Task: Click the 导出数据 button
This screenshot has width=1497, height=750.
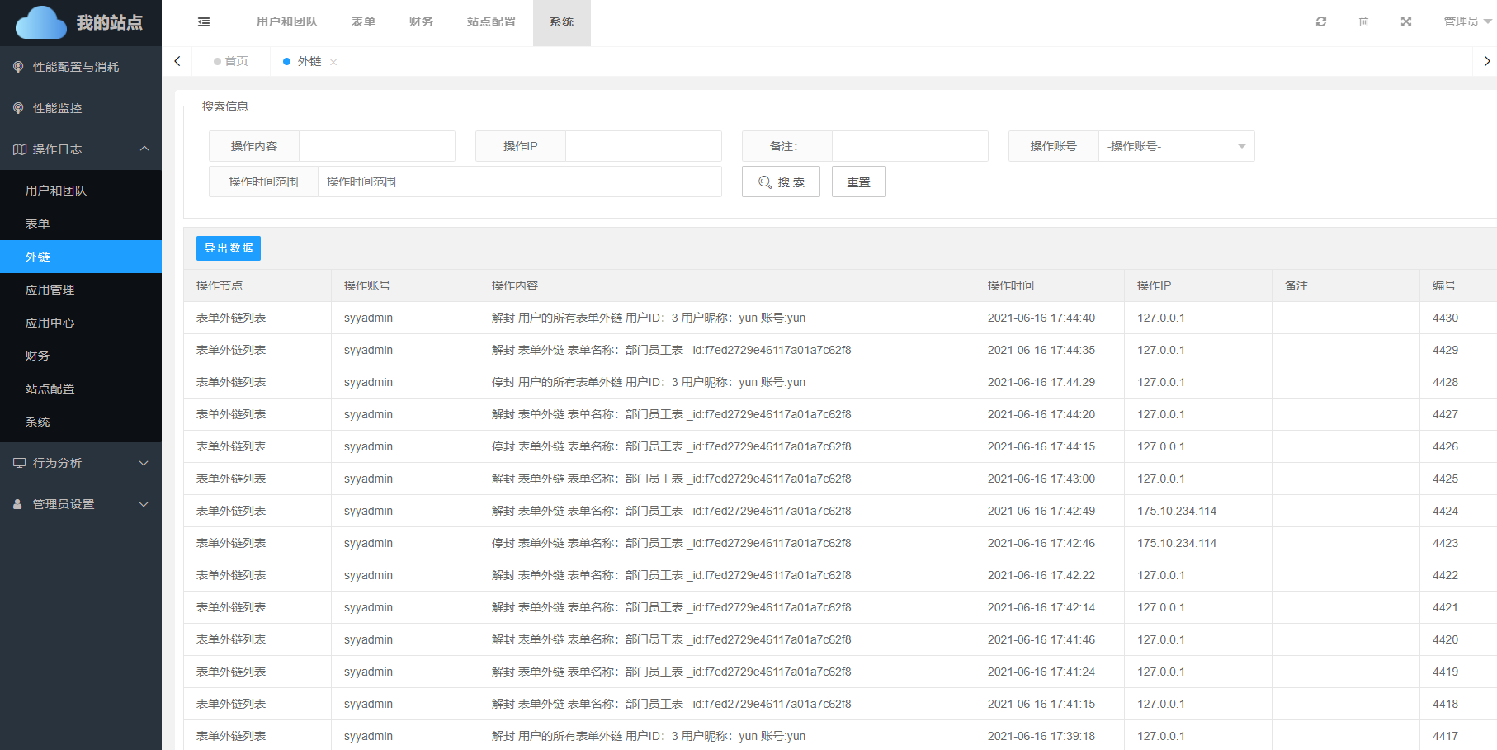Action: [229, 248]
